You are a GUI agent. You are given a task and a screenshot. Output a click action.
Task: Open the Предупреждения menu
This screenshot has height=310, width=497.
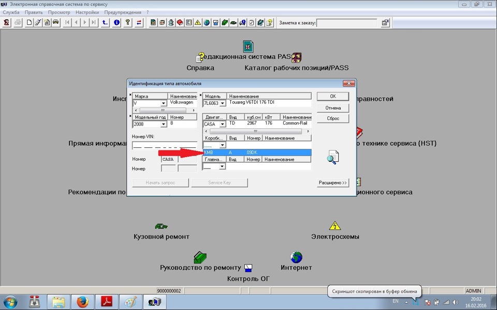(123, 12)
